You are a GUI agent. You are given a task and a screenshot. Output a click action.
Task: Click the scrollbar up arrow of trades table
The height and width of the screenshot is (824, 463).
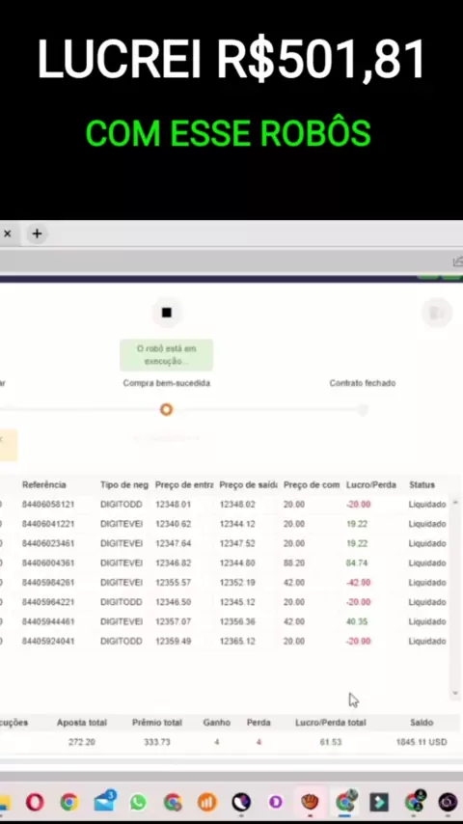tap(455, 503)
